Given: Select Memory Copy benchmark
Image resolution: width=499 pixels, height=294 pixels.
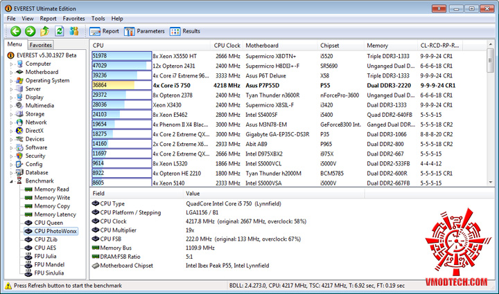Looking at the screenshot, I should point(52,205).
